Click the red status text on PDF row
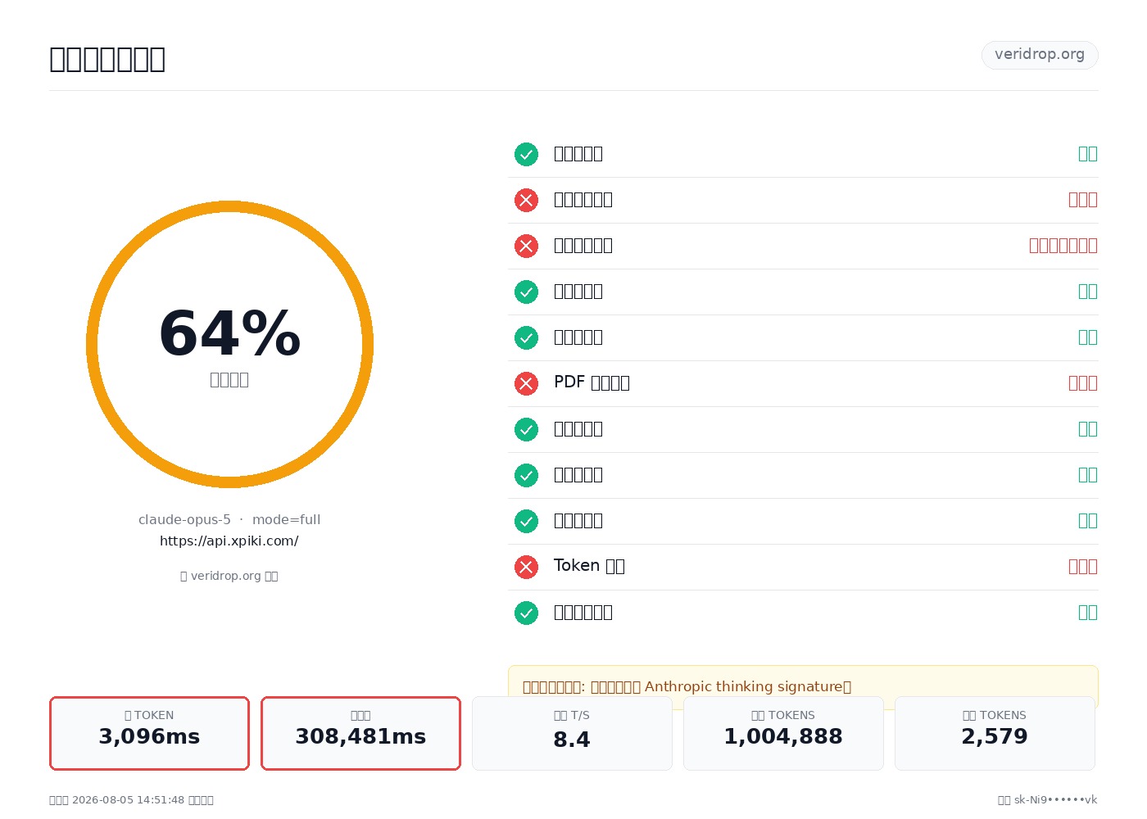The width and height of the screenshot is (1147, 819). pos(1082,383)
